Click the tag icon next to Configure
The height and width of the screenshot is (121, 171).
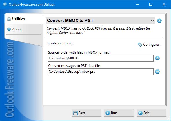(140, 45)
